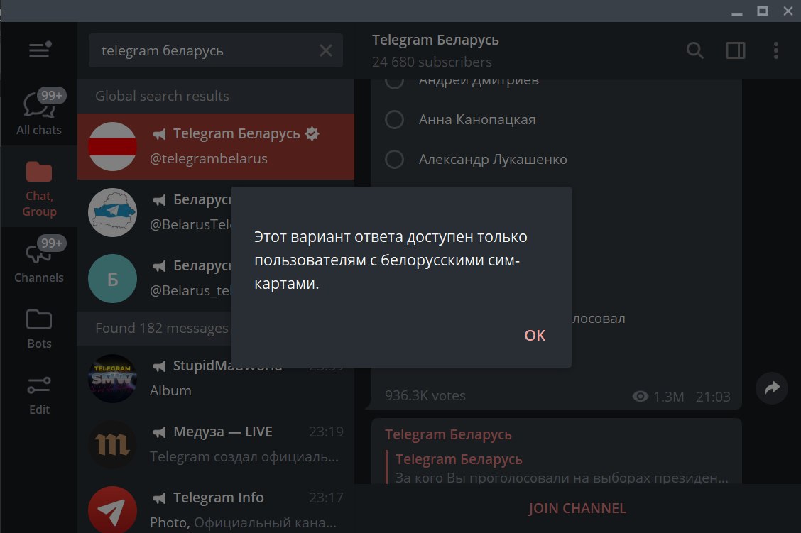Click Belarus map channel avatar

pyautogui.click(x=112, y=212)
